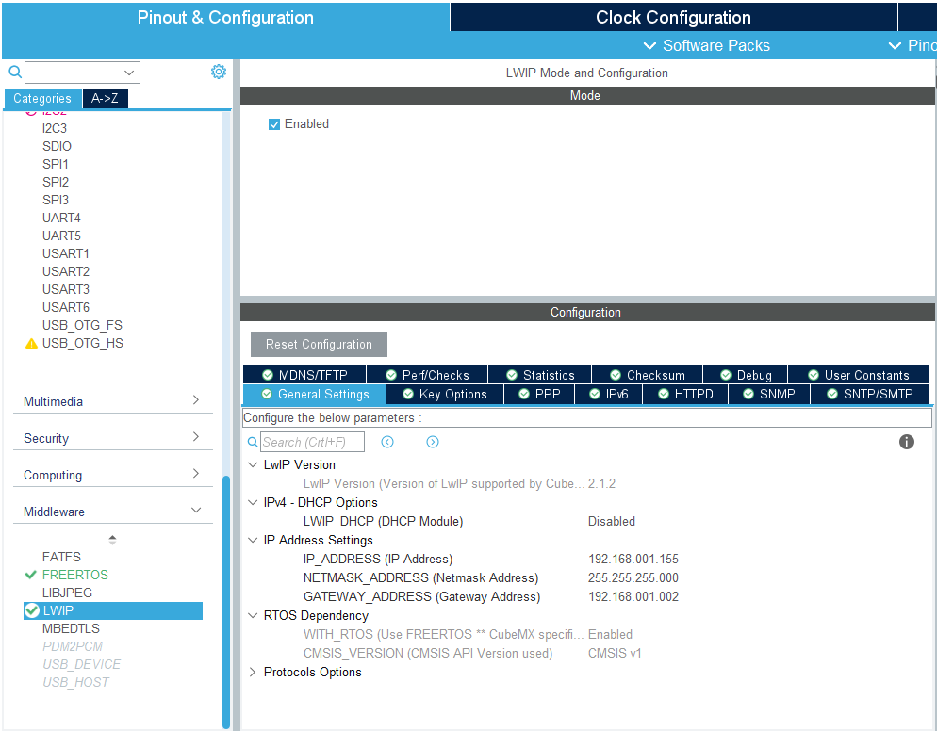The height and width of the screenshot is (731, 937).
Task: Click the forward navigation arrow in parameters panel
Action: [432, 441]
